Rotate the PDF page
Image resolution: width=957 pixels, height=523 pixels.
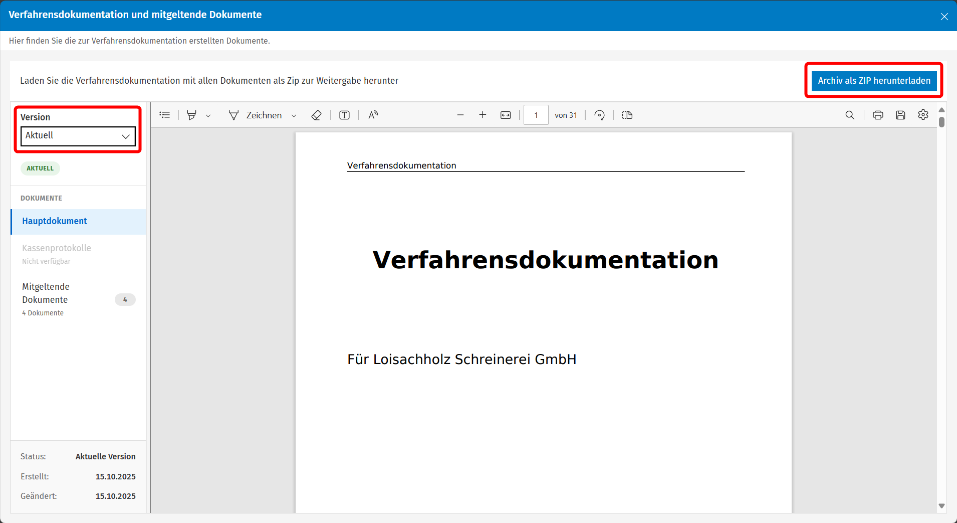(x=599, y=115)
